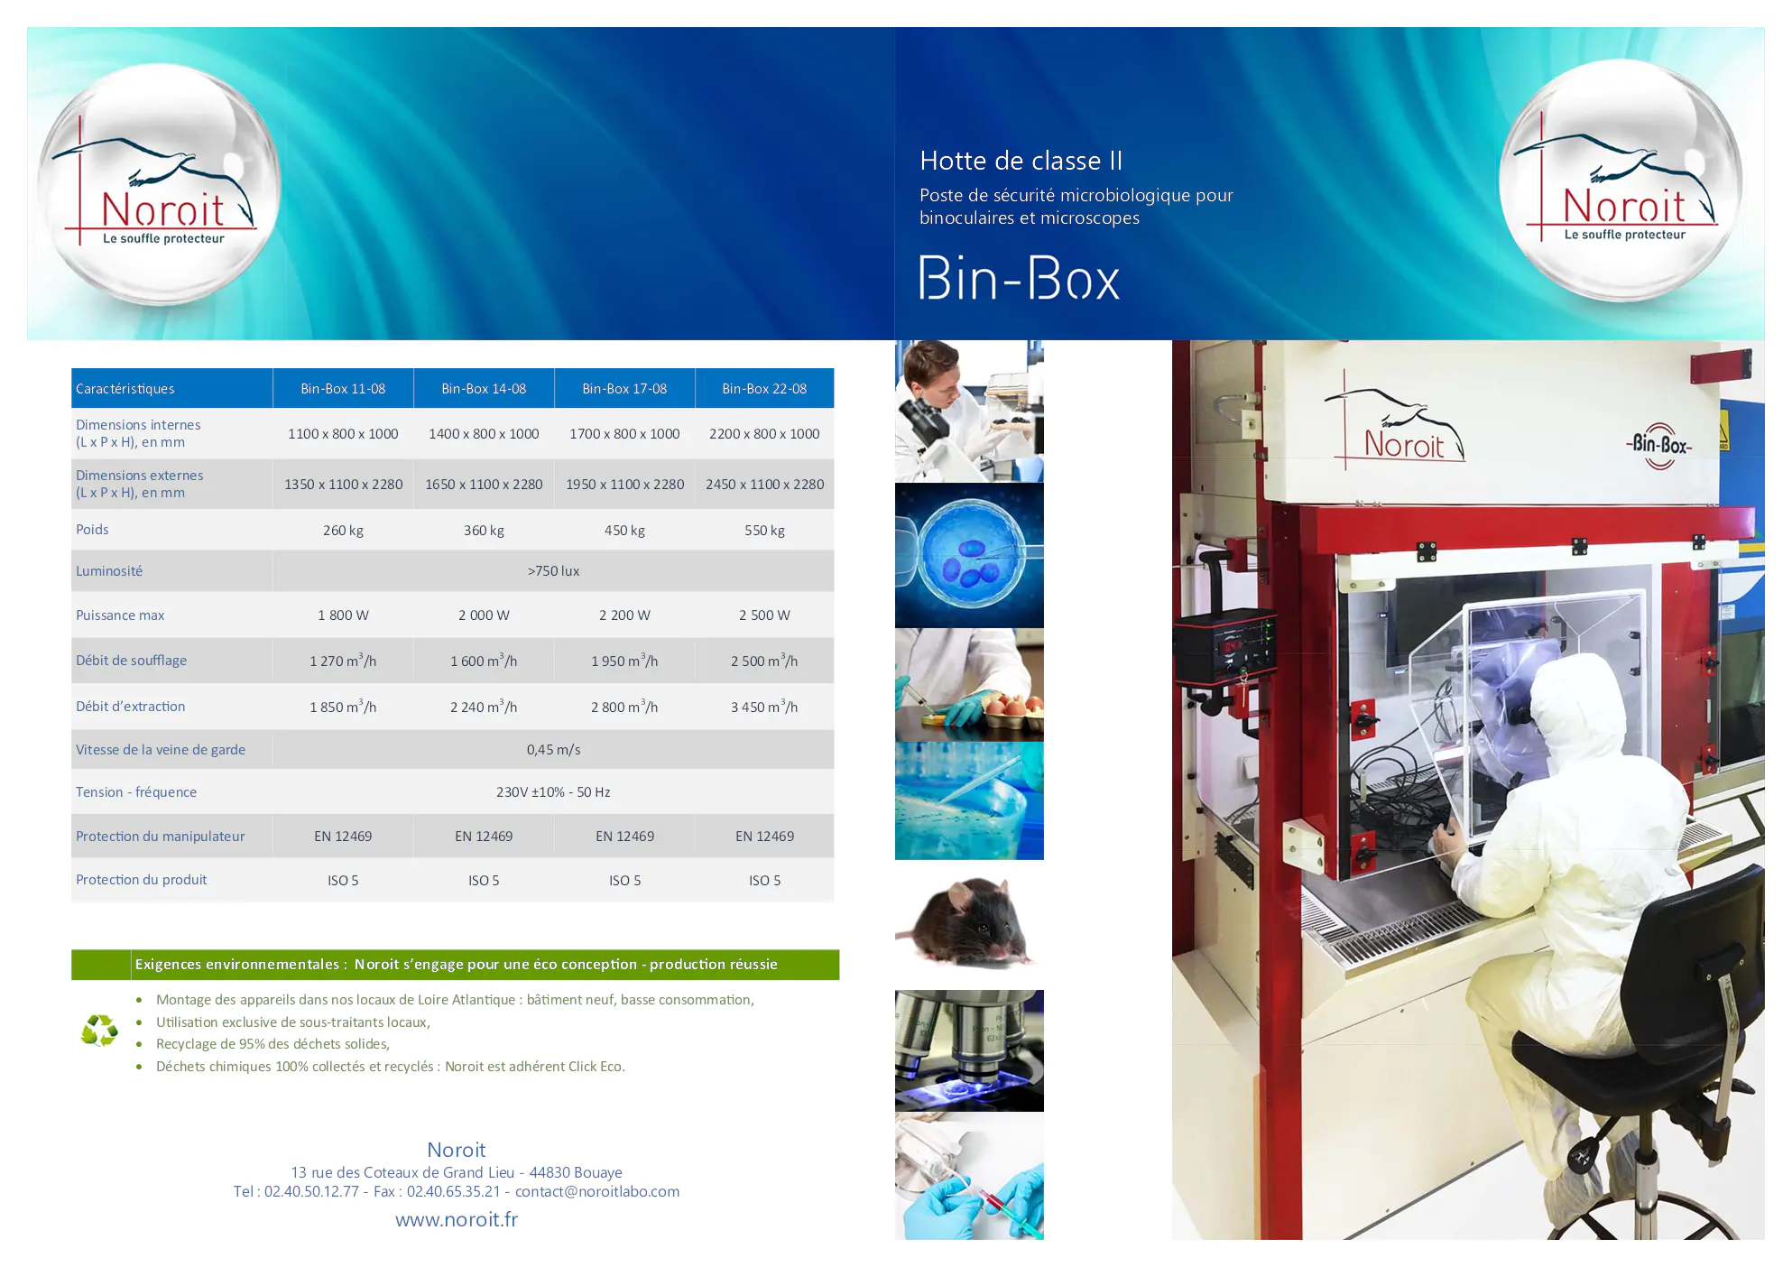Screen dimensions: 1792x1267
Task: Select the "Bin-Box 17-08" column header
Action: (624, 389)
